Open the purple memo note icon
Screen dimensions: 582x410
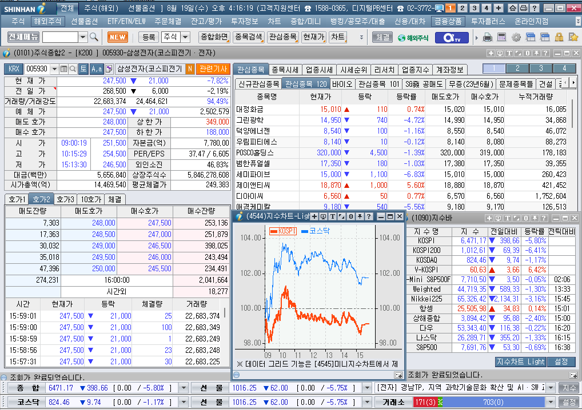[x=109, y=69]
